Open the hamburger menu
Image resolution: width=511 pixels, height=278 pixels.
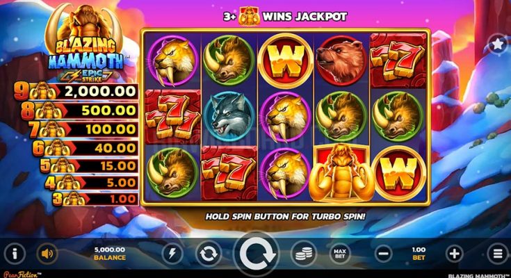[x=498, y=253]
